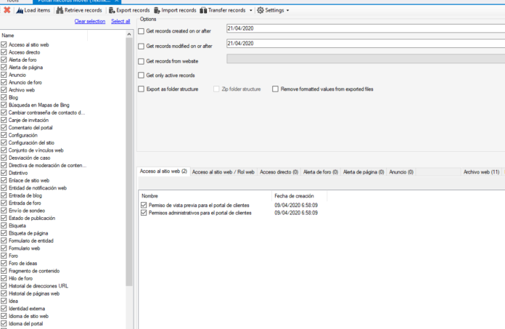Click the entity list vertical scrollbar
The height and width of the screenshot is (329, 505).
[x=129, y=182]
